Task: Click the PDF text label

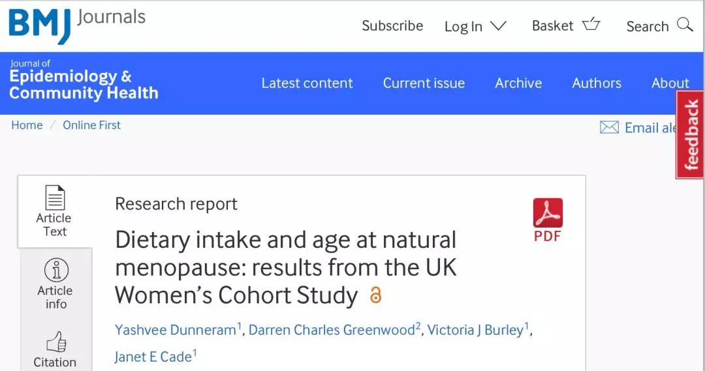Action: pos(548,236)
